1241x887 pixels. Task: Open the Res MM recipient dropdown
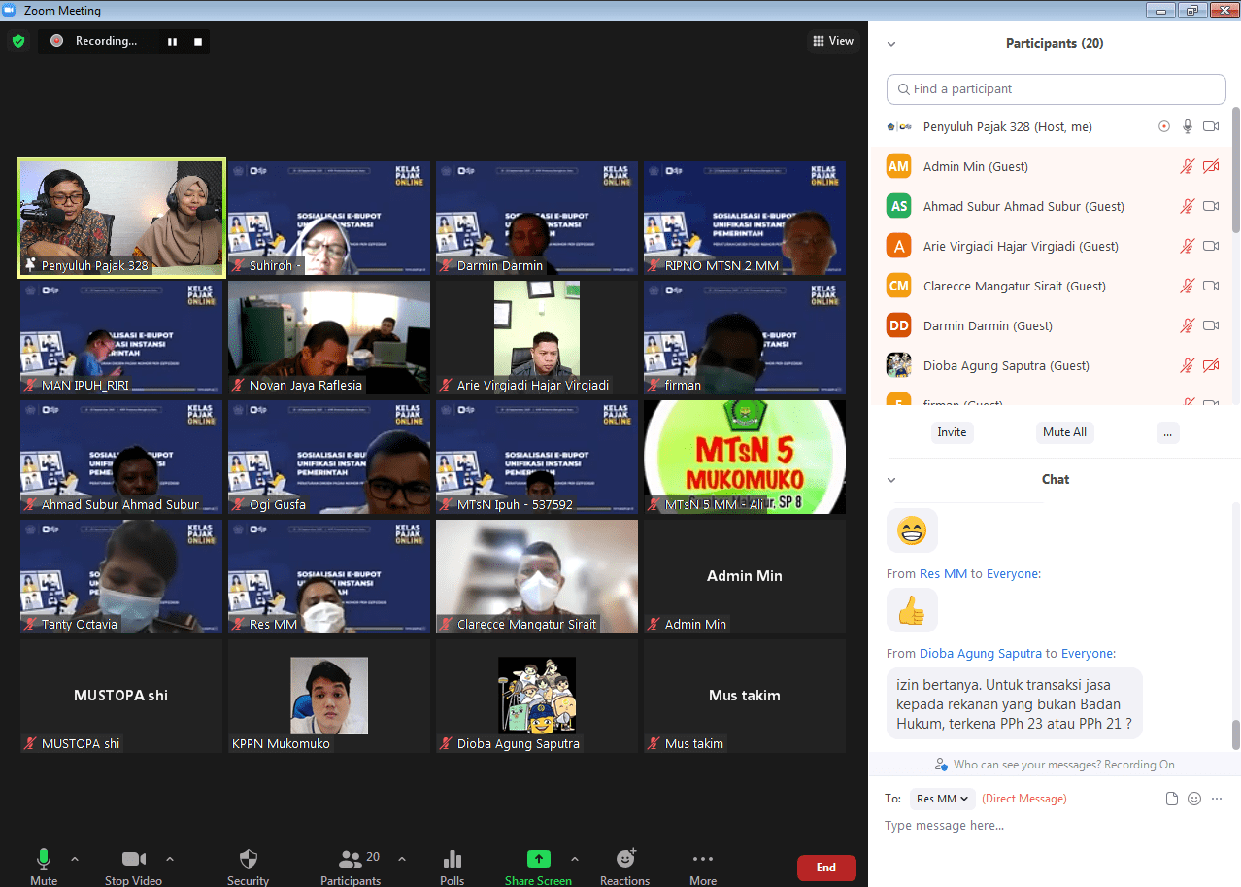[943, 799]
